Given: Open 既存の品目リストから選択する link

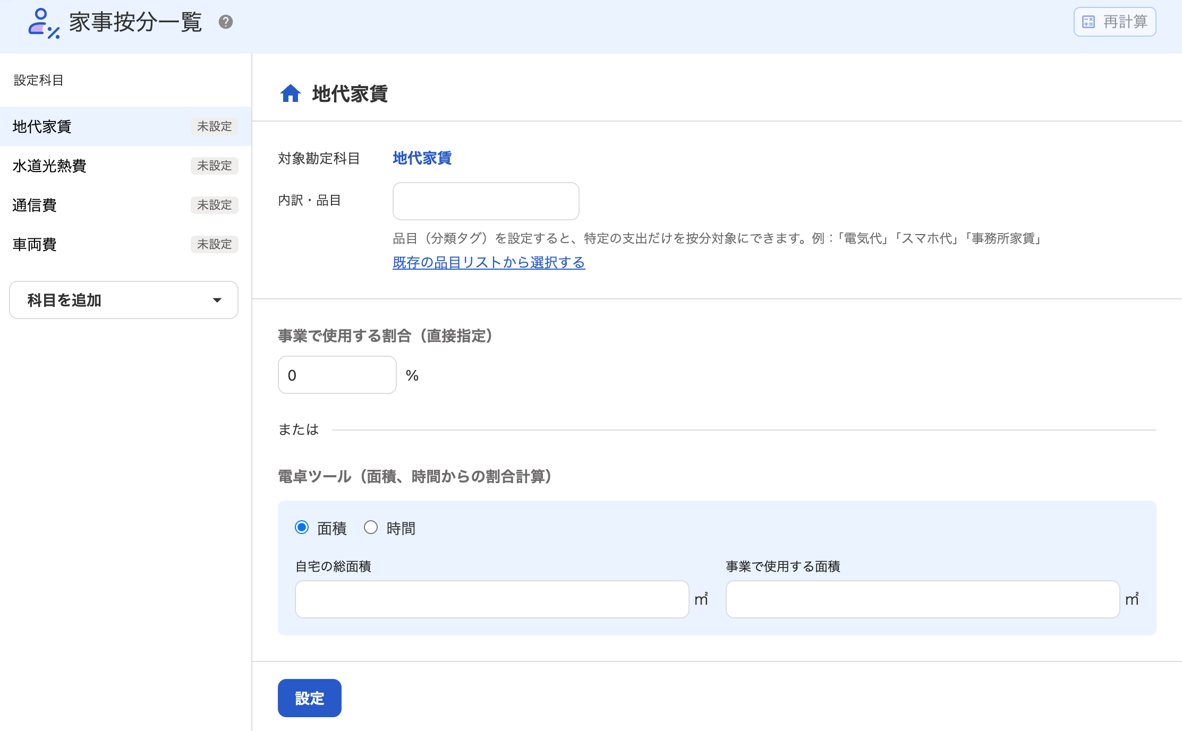Looking at the screenshot, I should [x=489, y=262].
